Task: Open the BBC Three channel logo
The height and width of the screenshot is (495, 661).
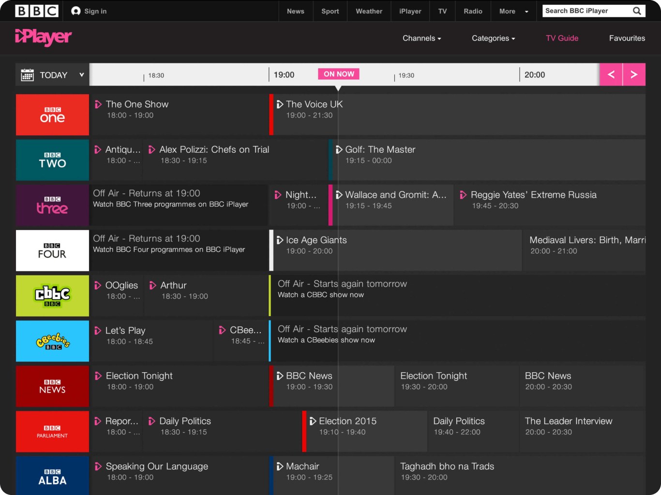Action: tap(52, 205)
